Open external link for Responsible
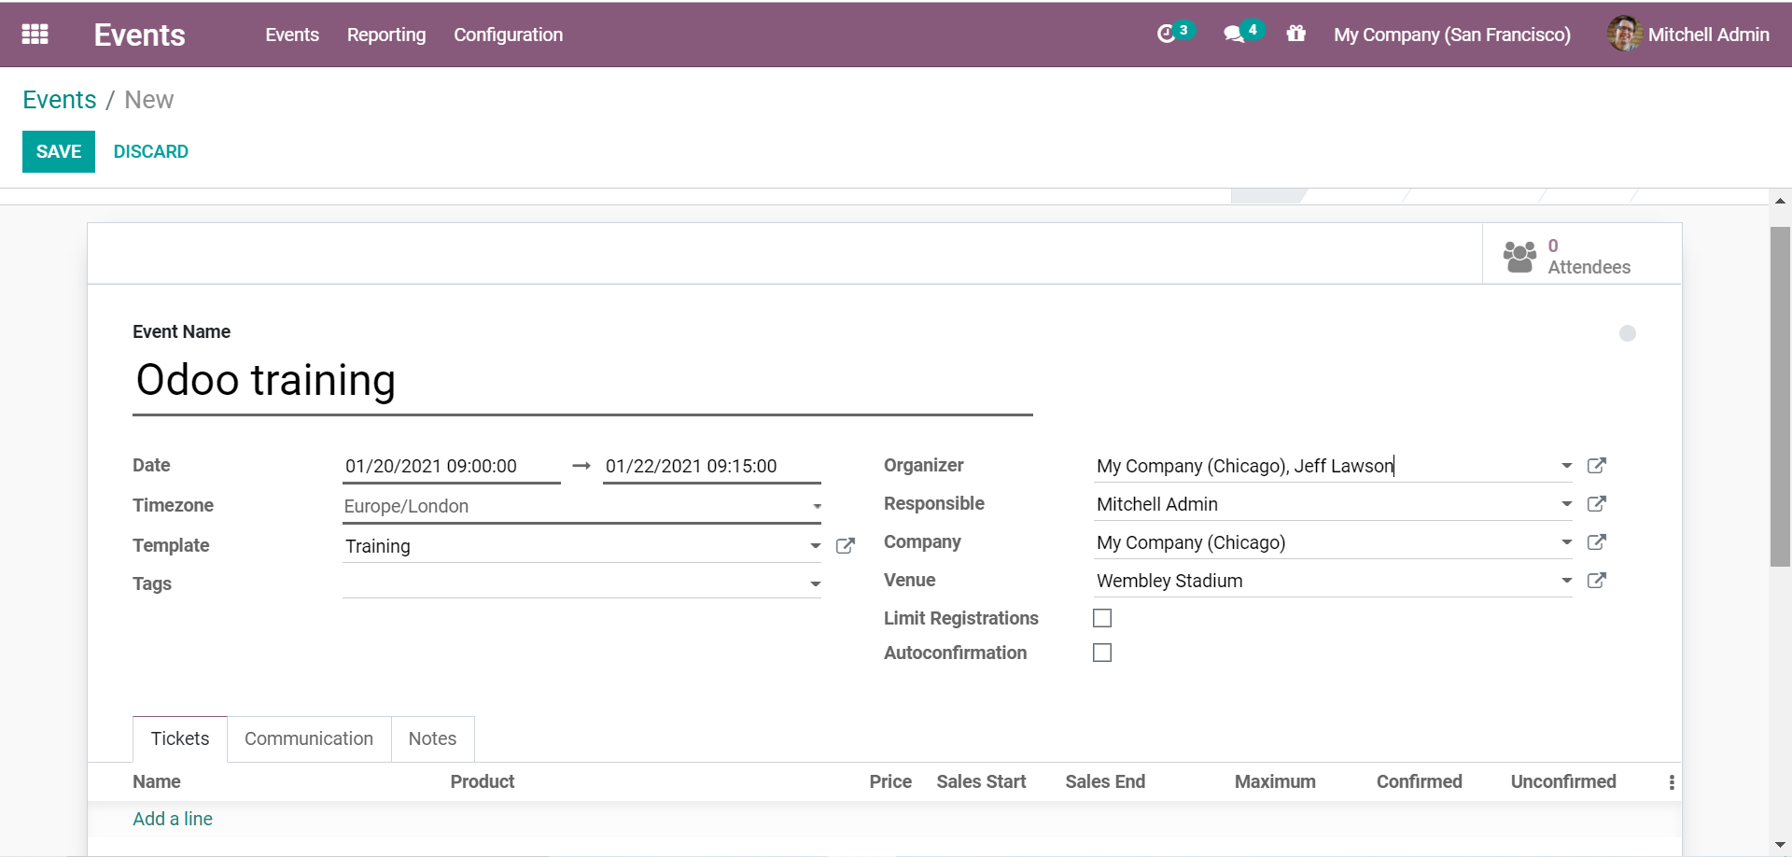This screenshot has width=1792, height=857. pos(1597,503)
